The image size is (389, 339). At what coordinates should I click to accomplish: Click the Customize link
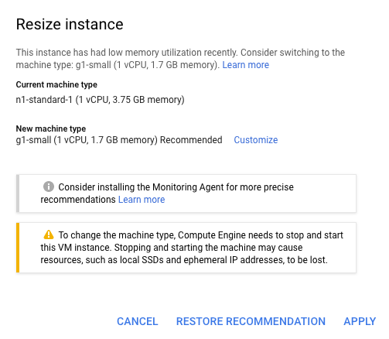tap(256, 140)
